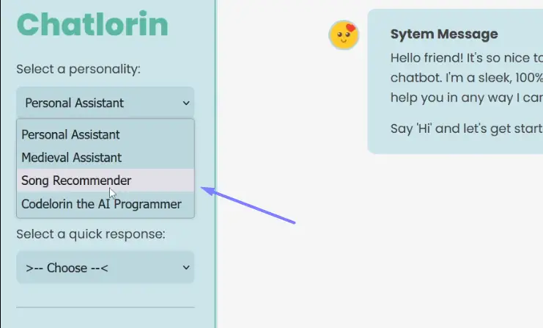Click the 'Select a quick response:' label
This screenshot has width=543, height=328.
(x=91, y=234)
